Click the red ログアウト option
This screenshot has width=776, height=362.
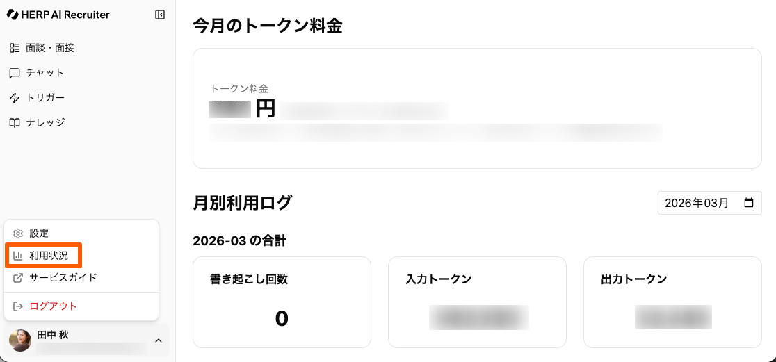tap(54, 306)
